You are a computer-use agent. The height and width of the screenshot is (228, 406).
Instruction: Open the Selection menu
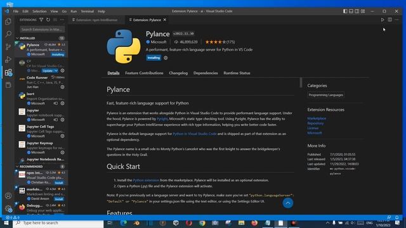tap(39, 11)
